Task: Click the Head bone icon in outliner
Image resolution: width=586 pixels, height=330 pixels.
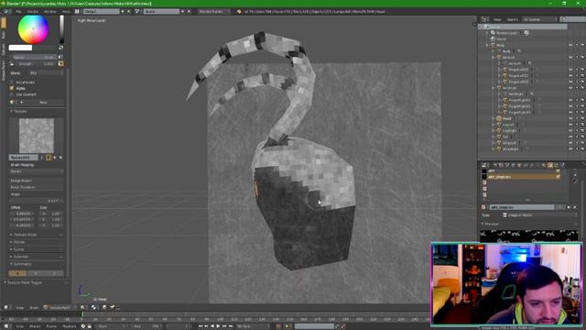Action: coord(499,118)
